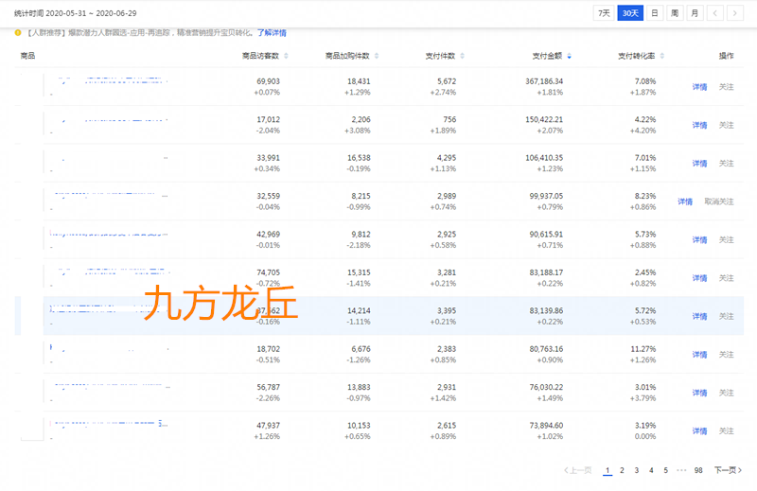Jump to last page 98
This screenshot has height=491, width=757.
[698, 470]
